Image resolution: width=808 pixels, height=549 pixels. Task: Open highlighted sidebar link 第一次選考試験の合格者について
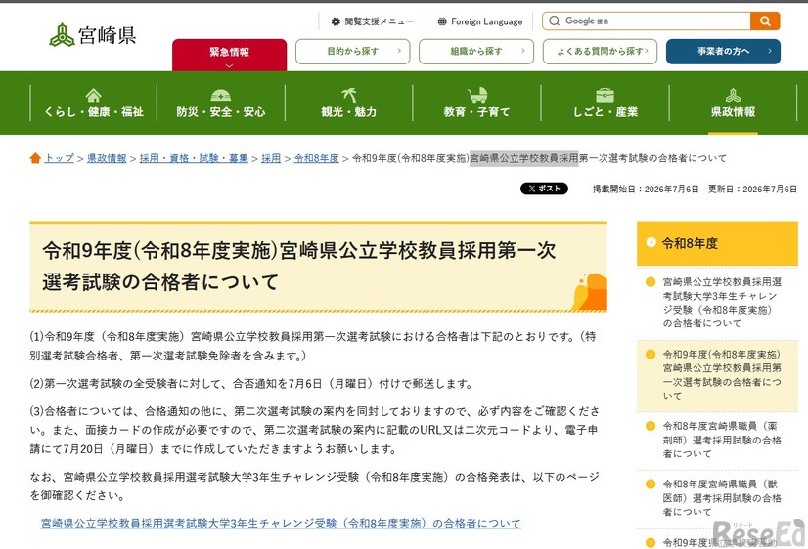point(722,374)
